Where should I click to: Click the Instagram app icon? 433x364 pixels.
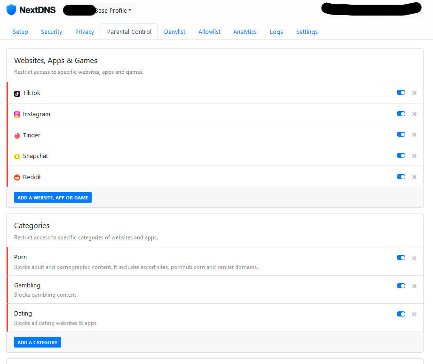[17, 114]
